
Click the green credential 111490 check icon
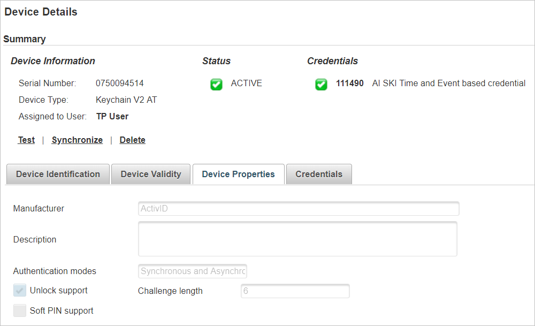pos(321,85)
